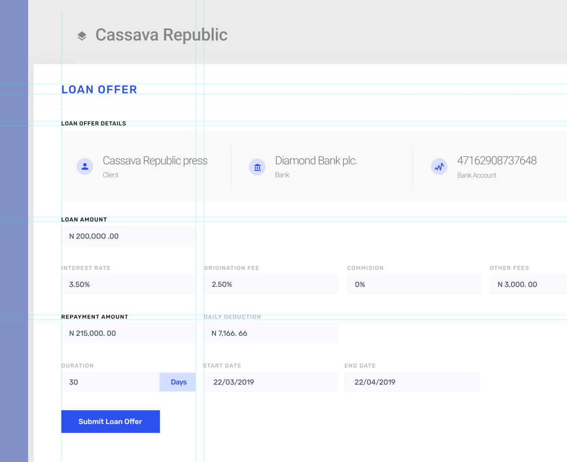
Task: Click the Duration number input
Action: point(110,382)
